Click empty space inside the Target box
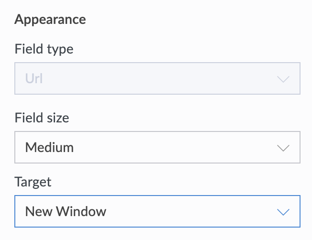This screenshot has width=312, height=240. pos(191,211)
